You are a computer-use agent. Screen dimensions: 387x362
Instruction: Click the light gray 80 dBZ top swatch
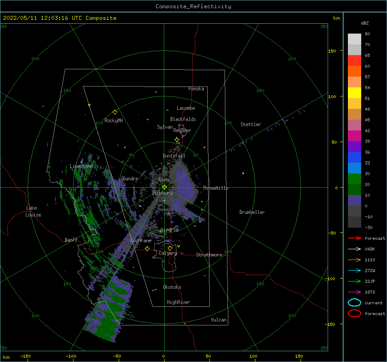(354, 39)
